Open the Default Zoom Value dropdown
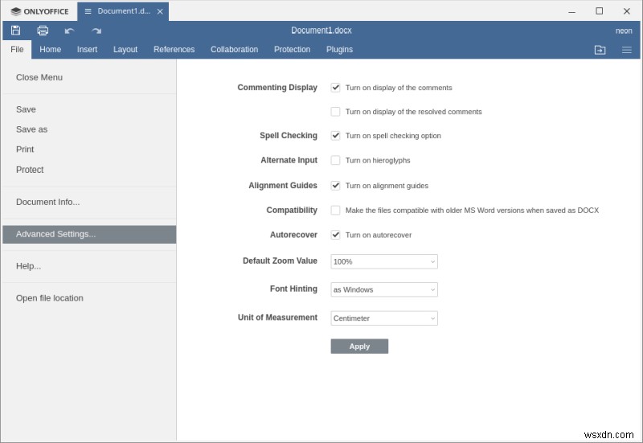The height and width of the screenshot is (443, 643). (384, 261)
